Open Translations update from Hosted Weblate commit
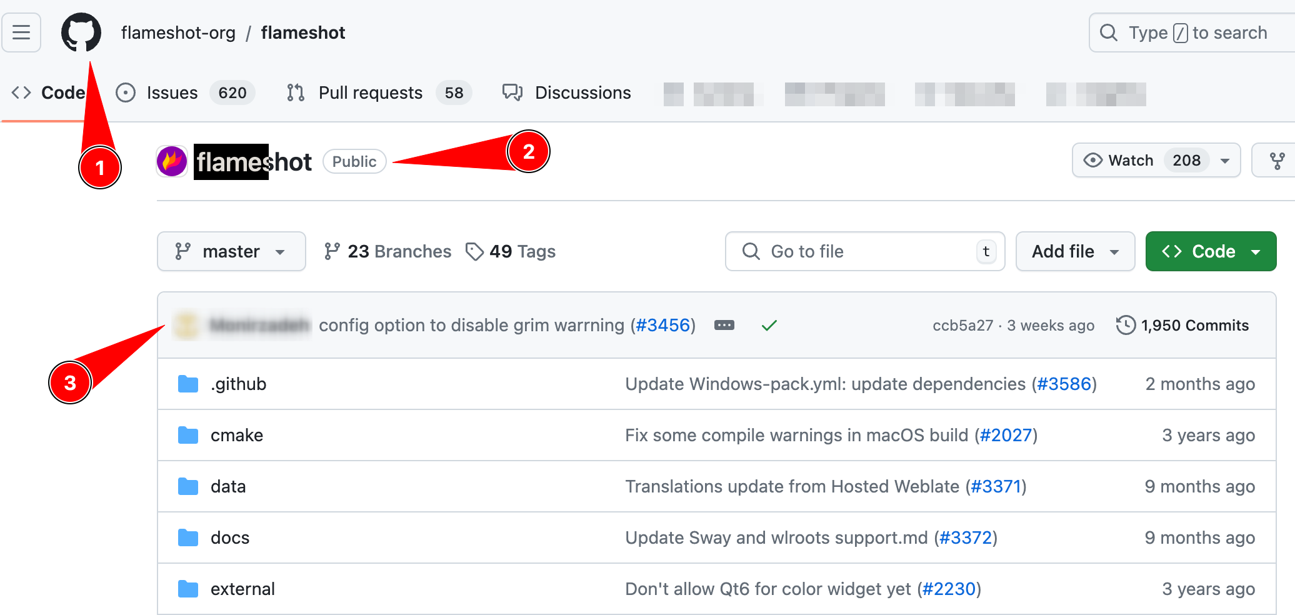 tap(792, 486)
